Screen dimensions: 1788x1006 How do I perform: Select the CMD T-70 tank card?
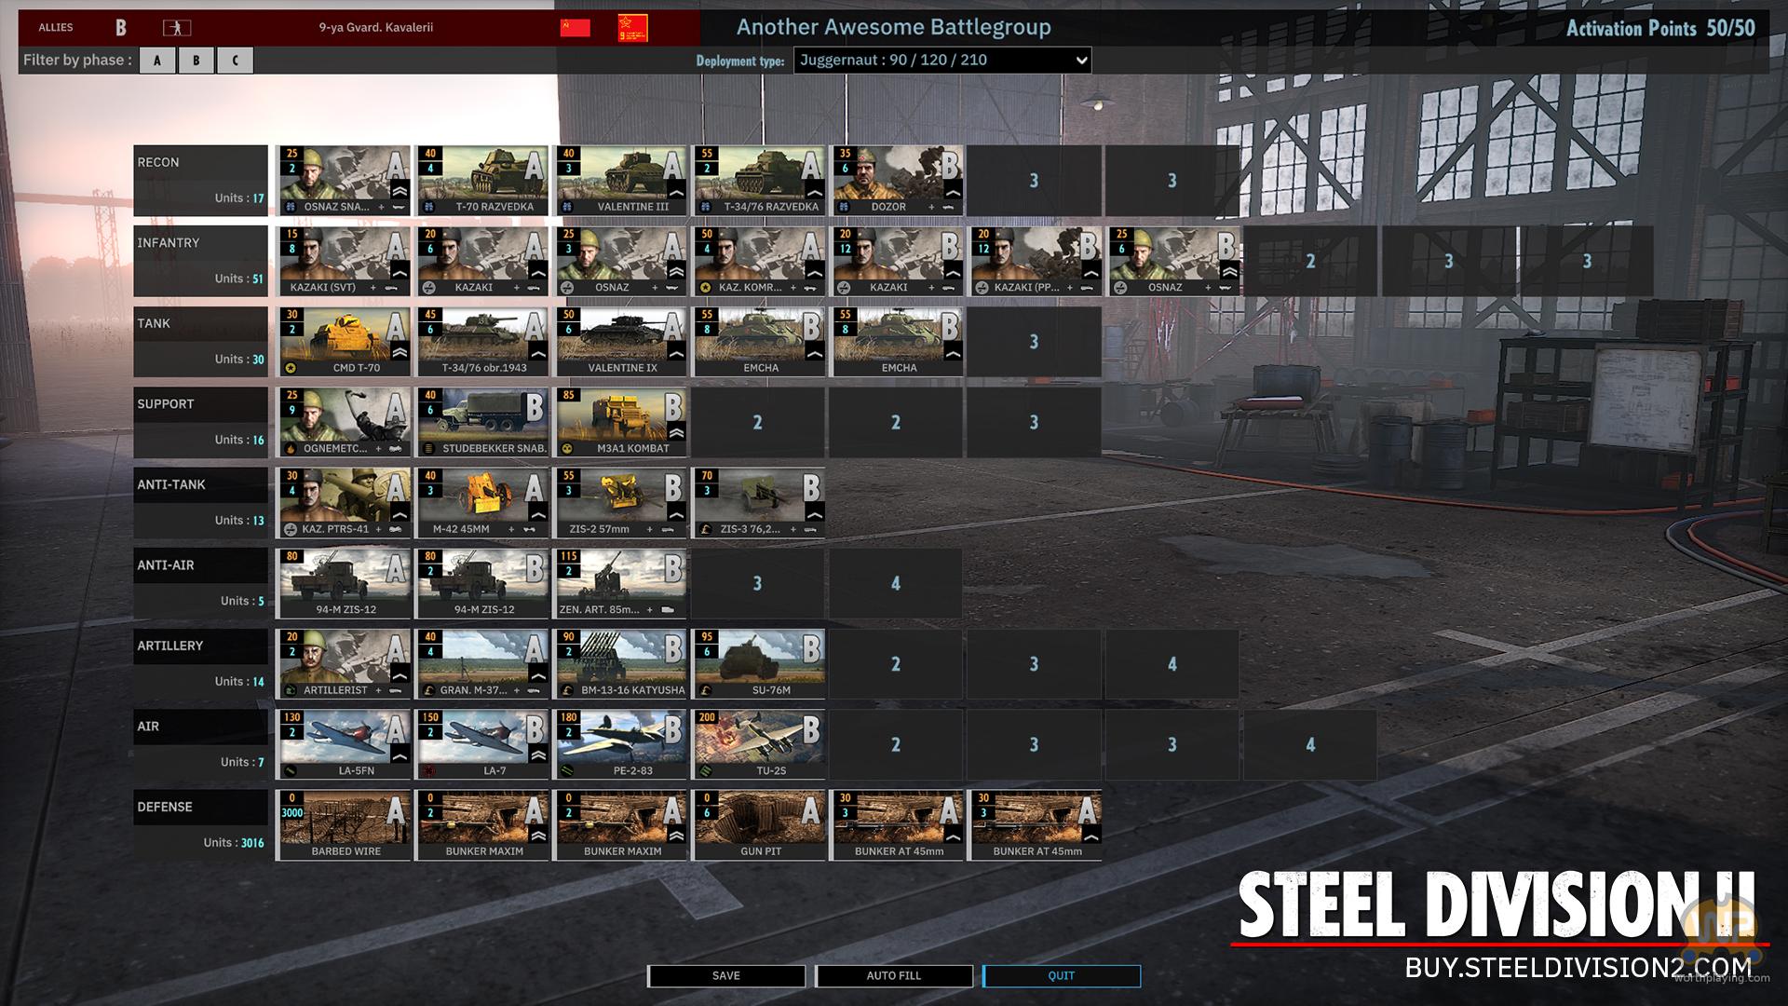[x=344, y=341]
